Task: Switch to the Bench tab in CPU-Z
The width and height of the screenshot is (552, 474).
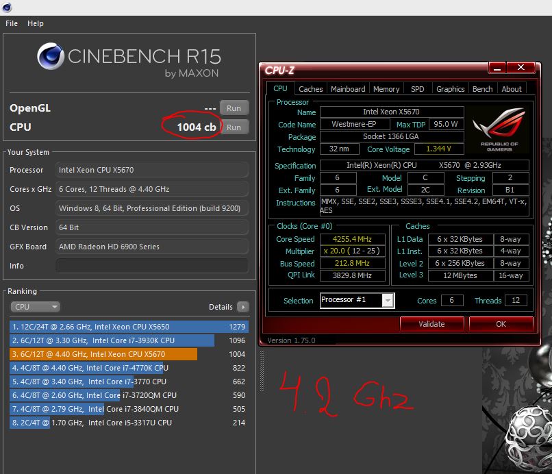Action: 482,89
